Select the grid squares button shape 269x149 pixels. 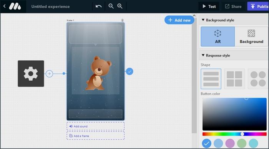point(234,79)
